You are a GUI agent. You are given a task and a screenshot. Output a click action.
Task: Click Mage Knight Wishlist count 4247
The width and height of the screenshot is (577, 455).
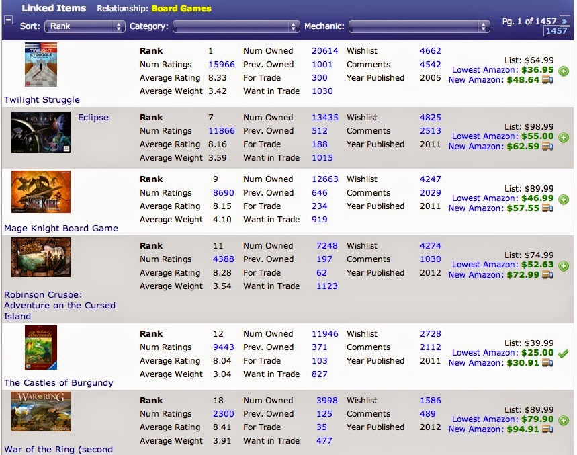click(430, 179)
